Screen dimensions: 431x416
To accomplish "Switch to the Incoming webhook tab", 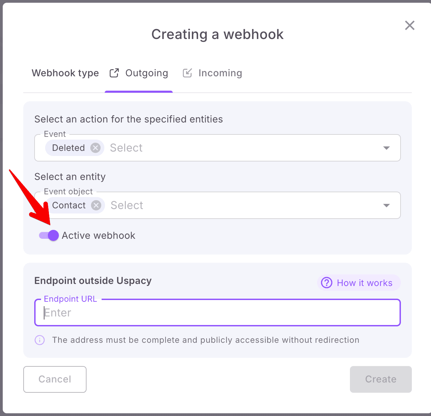I will (x=220, y=73).
